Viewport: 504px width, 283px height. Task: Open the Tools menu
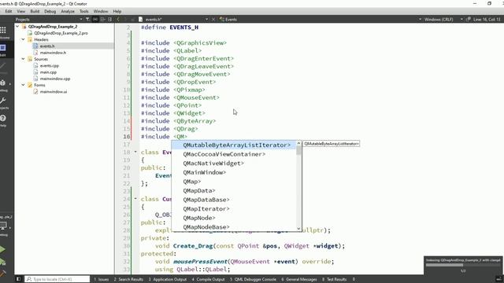(84, 11)
